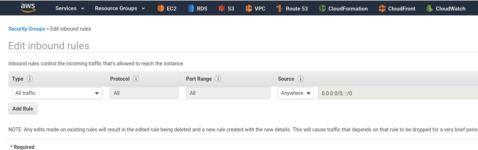Open the CloudFront shortcut icon
The image size is (478, 150).
tap(382, 8)
